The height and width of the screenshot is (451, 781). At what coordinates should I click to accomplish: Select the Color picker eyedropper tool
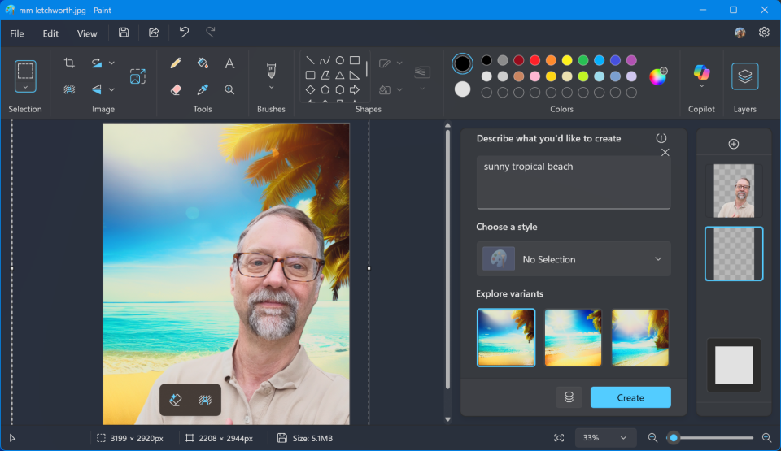(203, 89)
